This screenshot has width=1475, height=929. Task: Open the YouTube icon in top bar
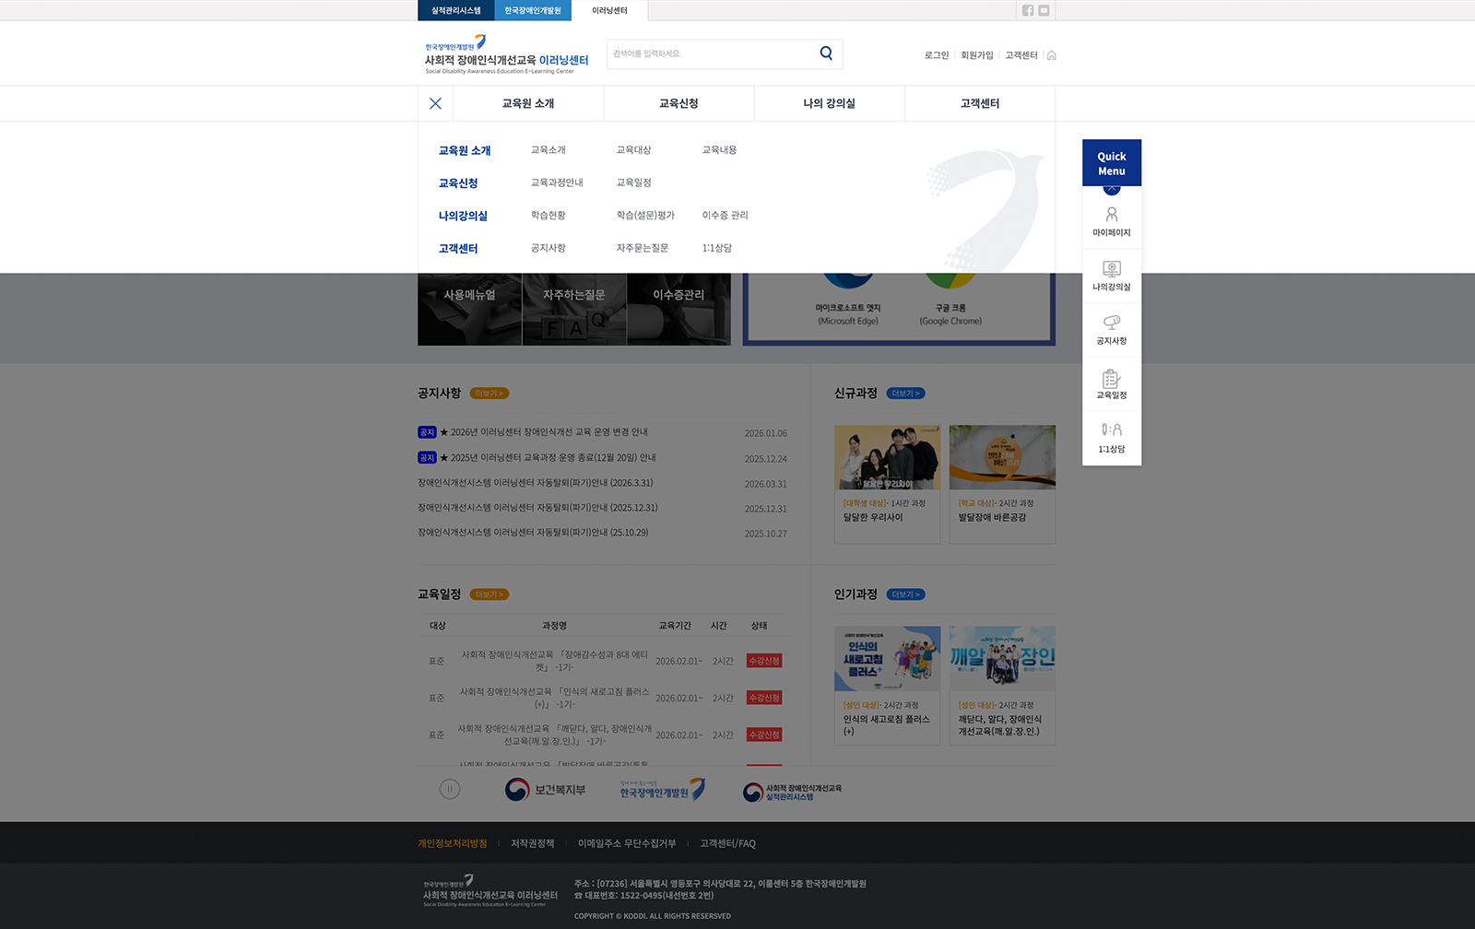[1044, 10]
